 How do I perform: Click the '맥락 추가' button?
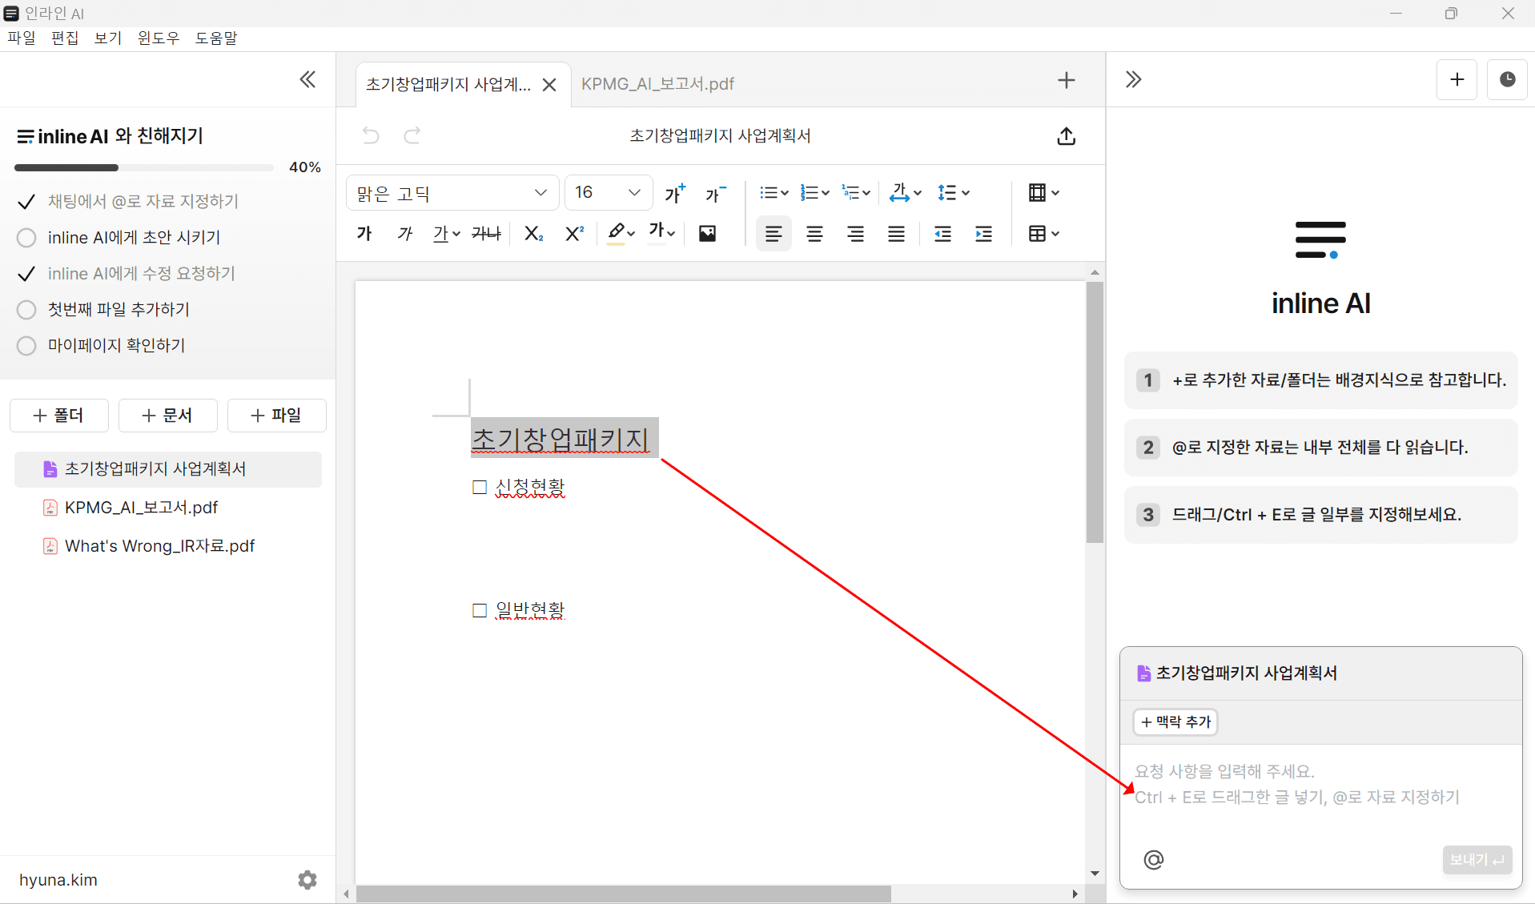click(x=1174, y=721)
